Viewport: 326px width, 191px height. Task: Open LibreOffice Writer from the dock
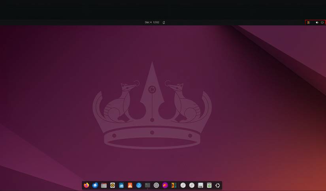coord(121,185)
